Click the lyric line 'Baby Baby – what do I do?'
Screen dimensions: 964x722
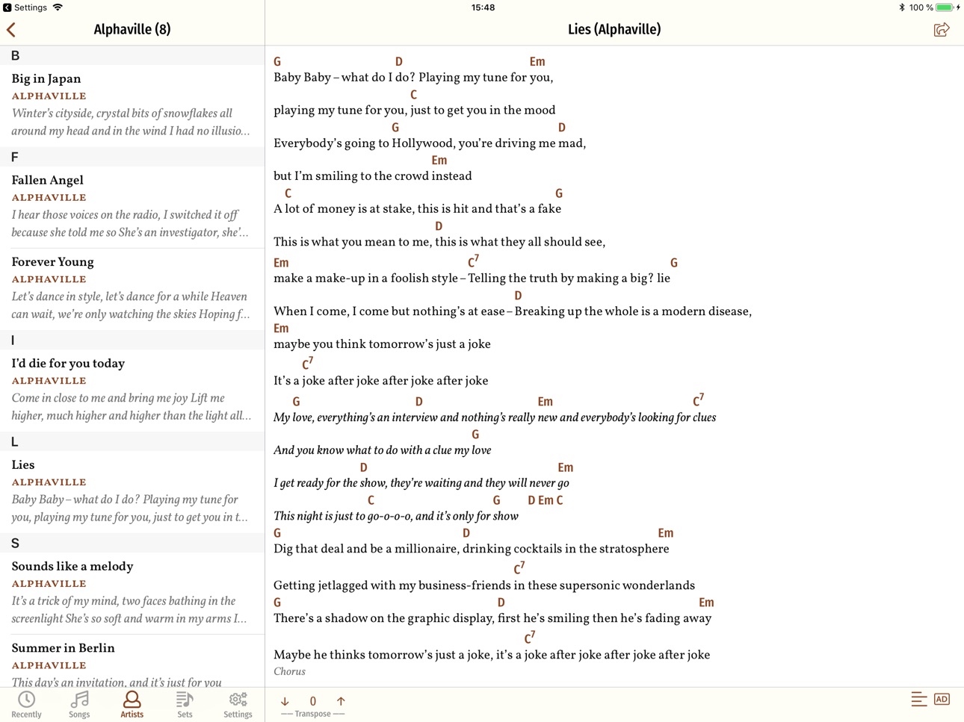click(x=343, y=78)
